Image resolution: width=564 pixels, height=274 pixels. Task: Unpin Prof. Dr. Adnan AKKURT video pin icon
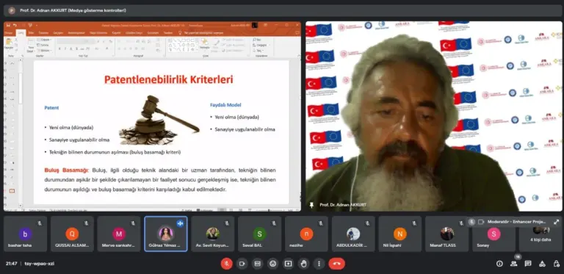tap(311, 205)
